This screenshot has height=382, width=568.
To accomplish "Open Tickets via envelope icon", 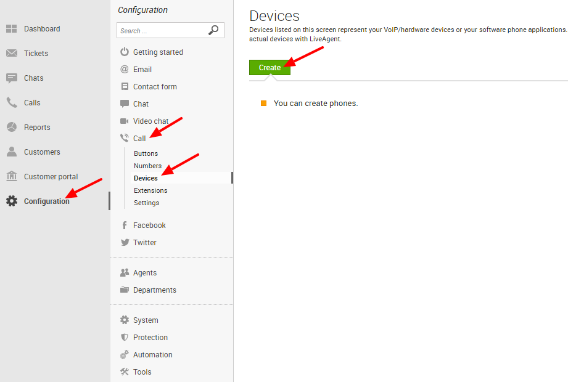I will [12, 53].
